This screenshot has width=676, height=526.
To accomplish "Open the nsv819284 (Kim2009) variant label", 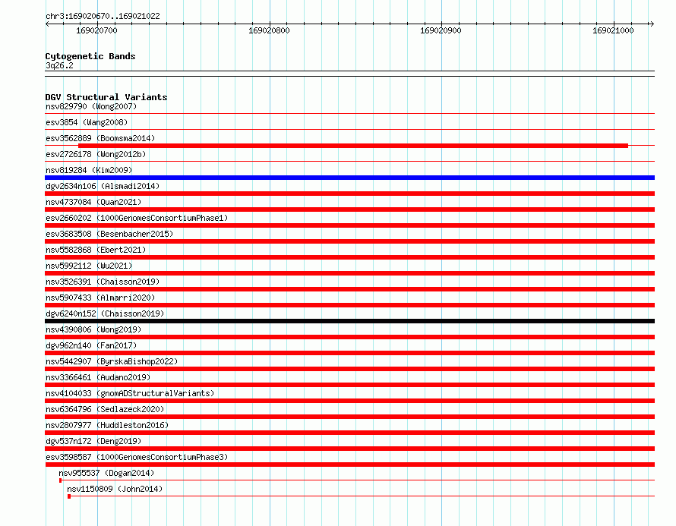I will pos(89,170).
